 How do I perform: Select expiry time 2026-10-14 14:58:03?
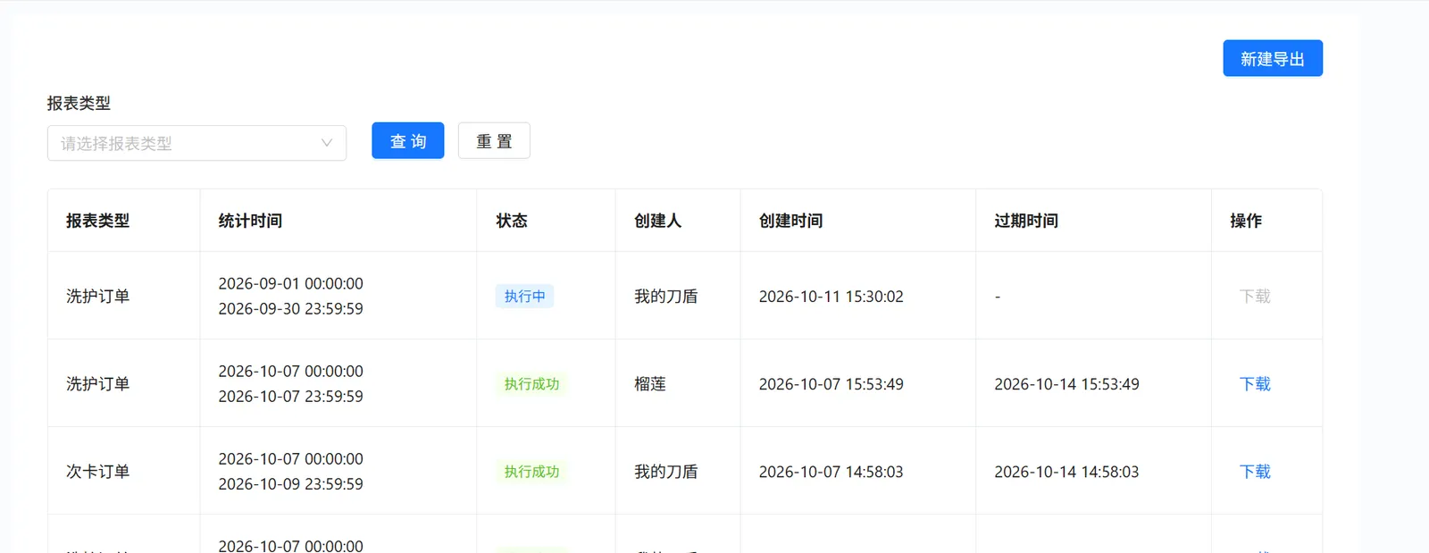tap(1067, 472)
